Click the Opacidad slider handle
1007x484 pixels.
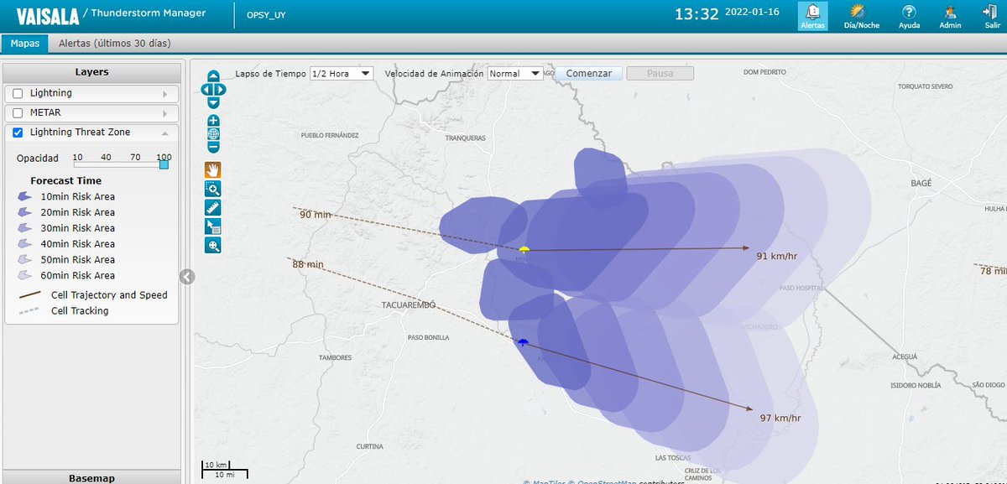pyautogui.click(x=164, y=164)
